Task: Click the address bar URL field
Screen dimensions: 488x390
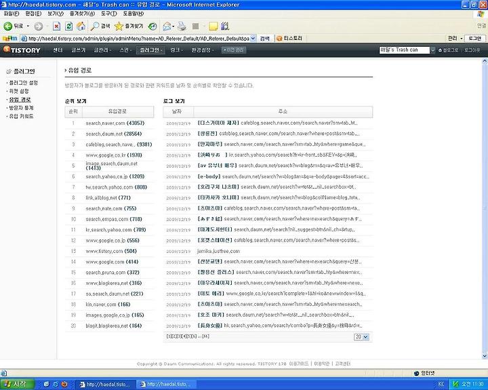Action: (138, 39)
